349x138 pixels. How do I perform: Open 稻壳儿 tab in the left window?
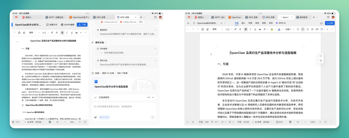point(32,17)
